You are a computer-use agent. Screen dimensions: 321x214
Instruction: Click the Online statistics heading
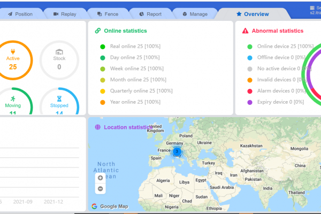click(x=126, y=30)
